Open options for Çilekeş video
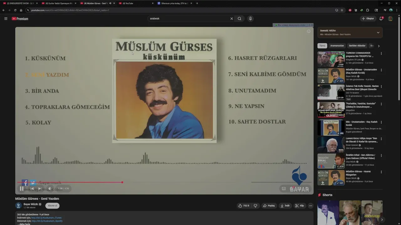401x225 pixels. pyautogui.click(x=381, y=104)
